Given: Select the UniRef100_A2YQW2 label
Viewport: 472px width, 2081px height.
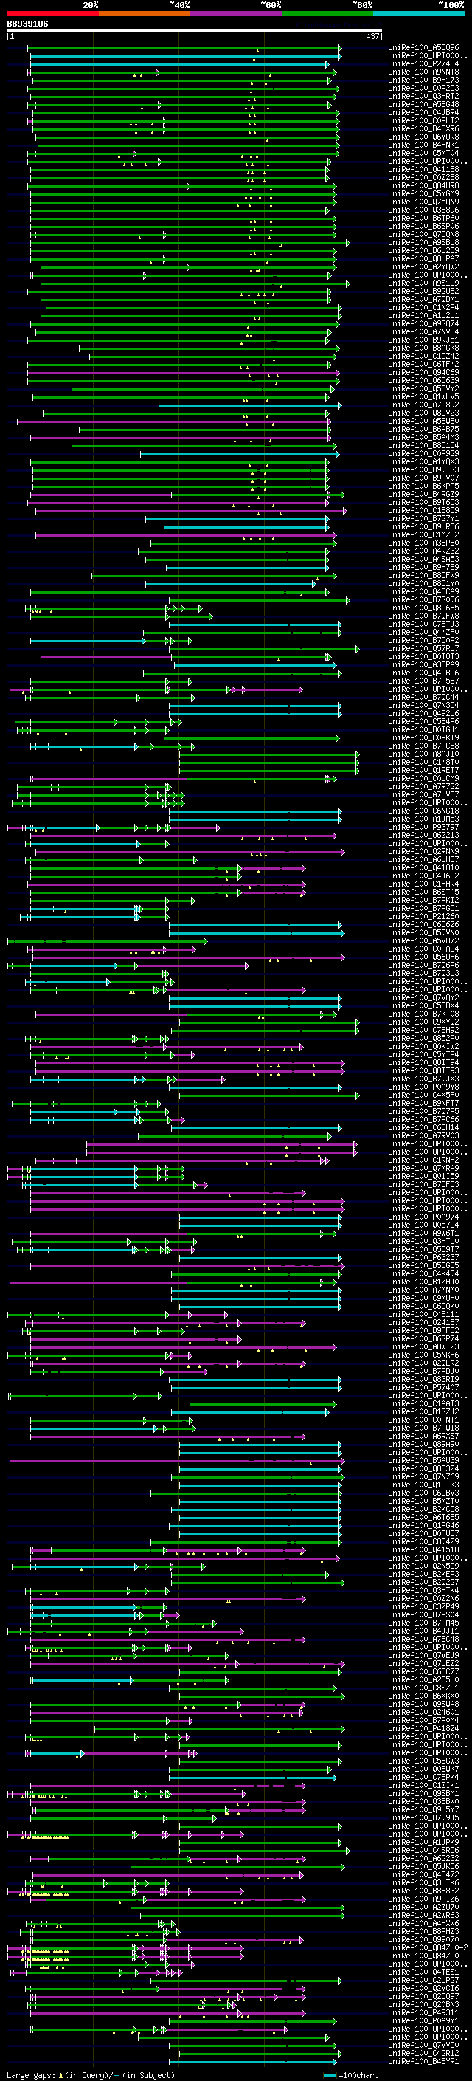Looking at the screenshot, I should pyautogui.click(x=423, y=266).
